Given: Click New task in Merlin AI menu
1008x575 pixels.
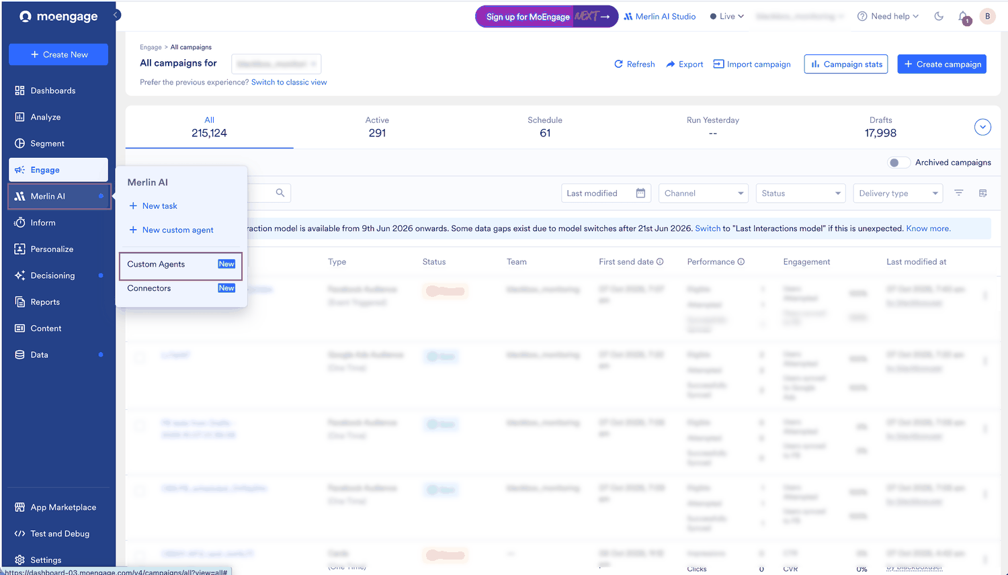Looking at the screenshot, I should pos(153,206).
